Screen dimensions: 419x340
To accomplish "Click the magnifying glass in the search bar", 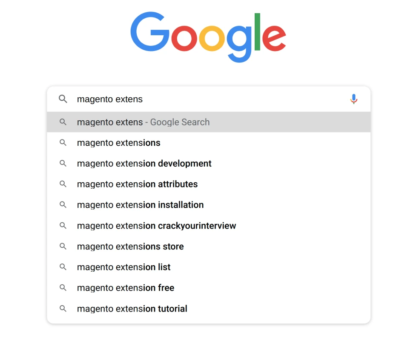I will point(63,99).
